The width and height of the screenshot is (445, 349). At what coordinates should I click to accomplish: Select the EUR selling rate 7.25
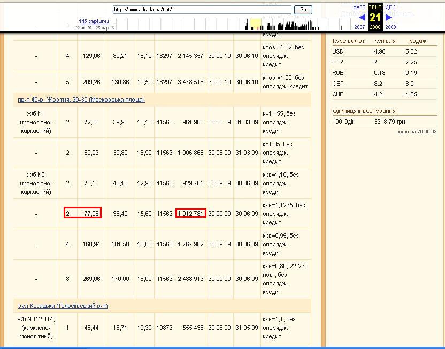tap(411, 62)
